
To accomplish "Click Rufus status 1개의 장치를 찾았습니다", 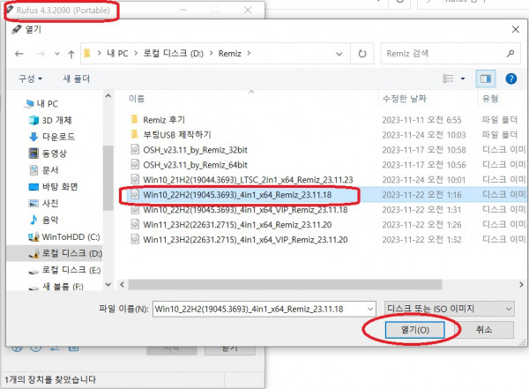I will pyautogui.click(x=50, y=379).
